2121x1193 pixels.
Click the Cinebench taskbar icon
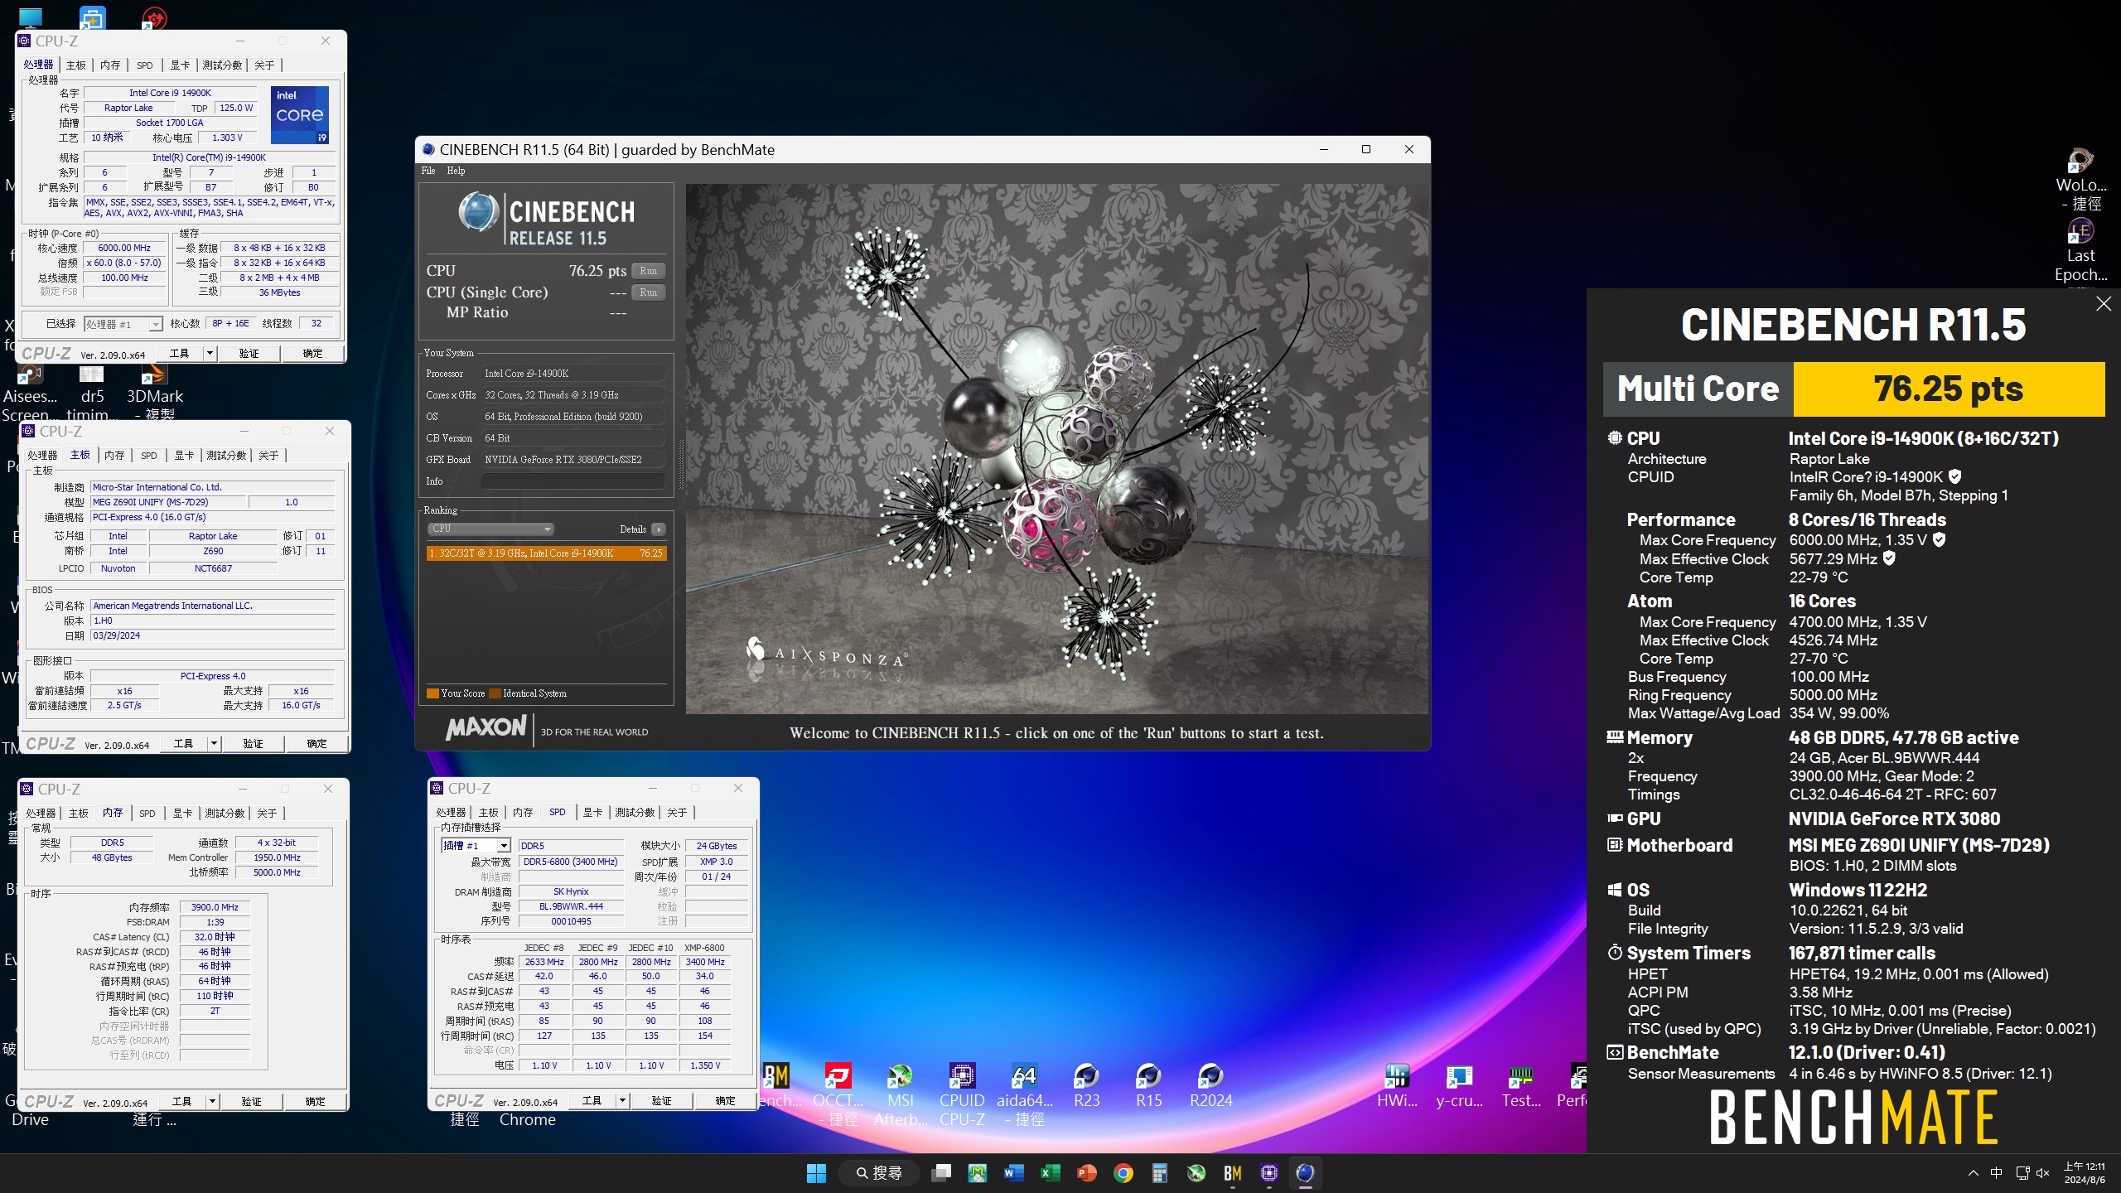pos(1305,1173)
